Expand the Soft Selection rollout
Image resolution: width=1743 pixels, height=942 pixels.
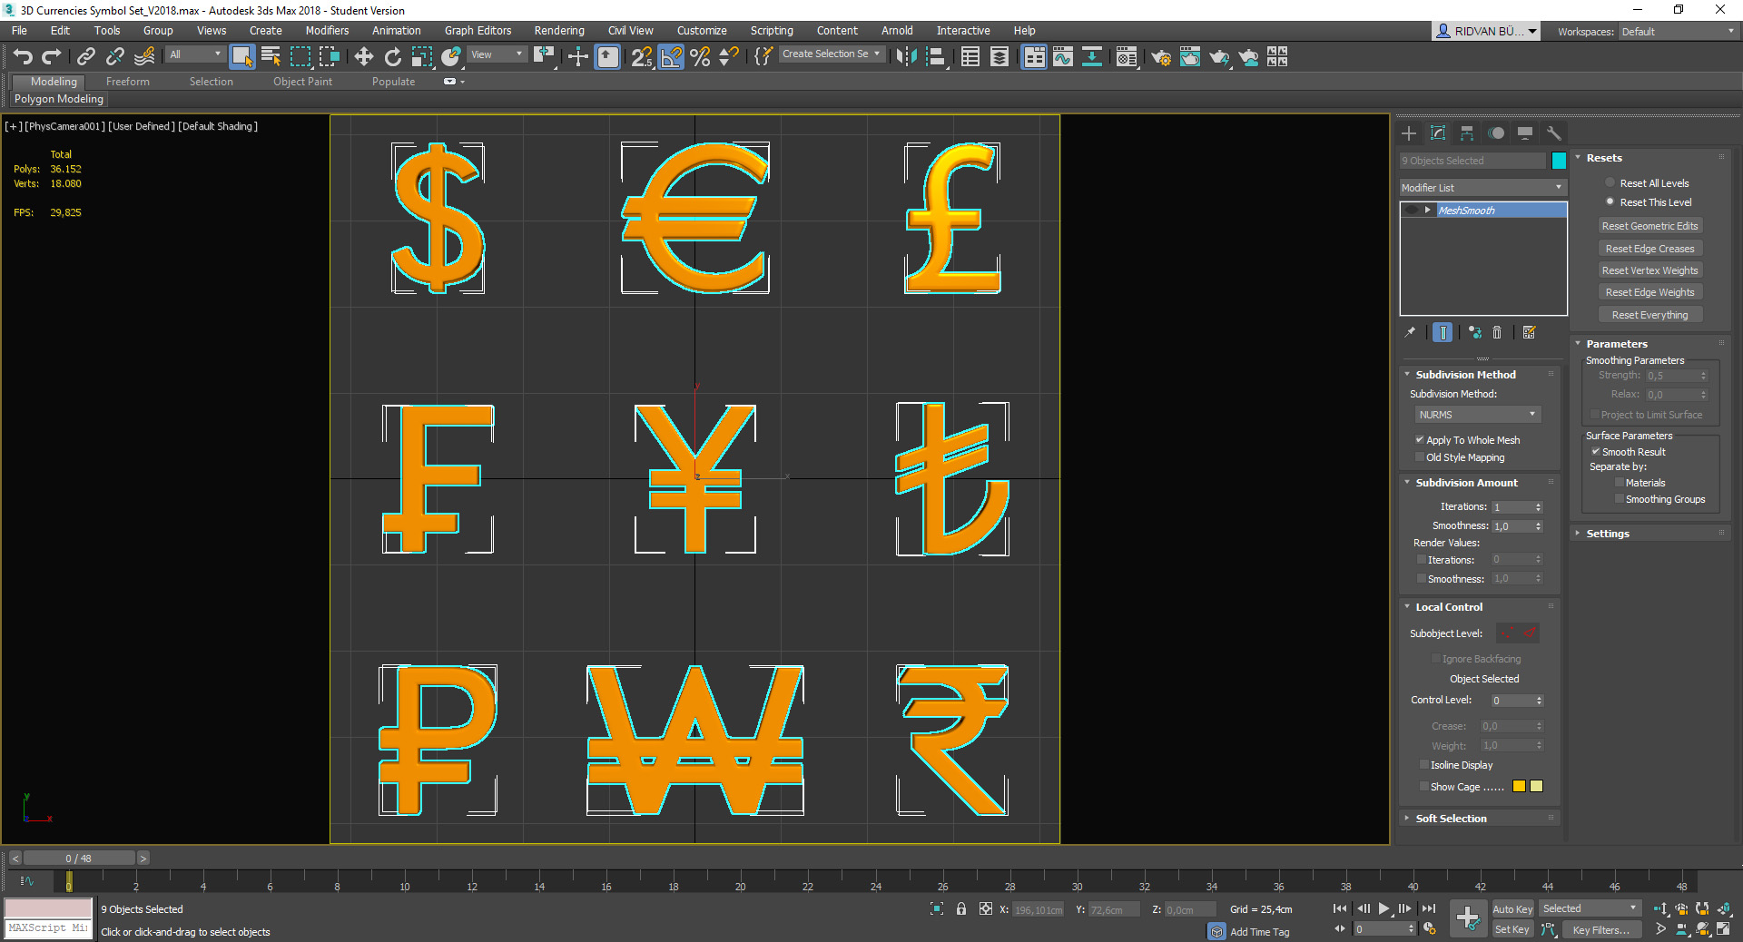1451,819
